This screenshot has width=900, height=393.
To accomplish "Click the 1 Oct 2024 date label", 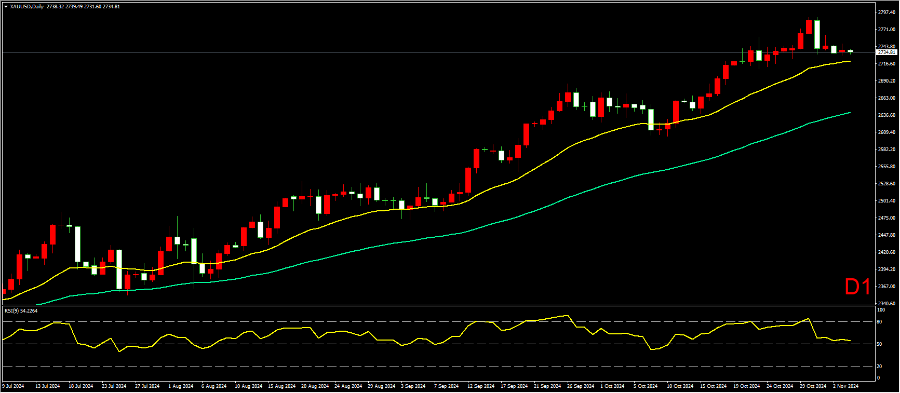I will pyautogui.click(x=612, y=386).
